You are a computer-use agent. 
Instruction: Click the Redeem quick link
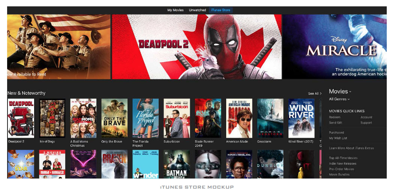pyautogui.click(x=335, y=117)
